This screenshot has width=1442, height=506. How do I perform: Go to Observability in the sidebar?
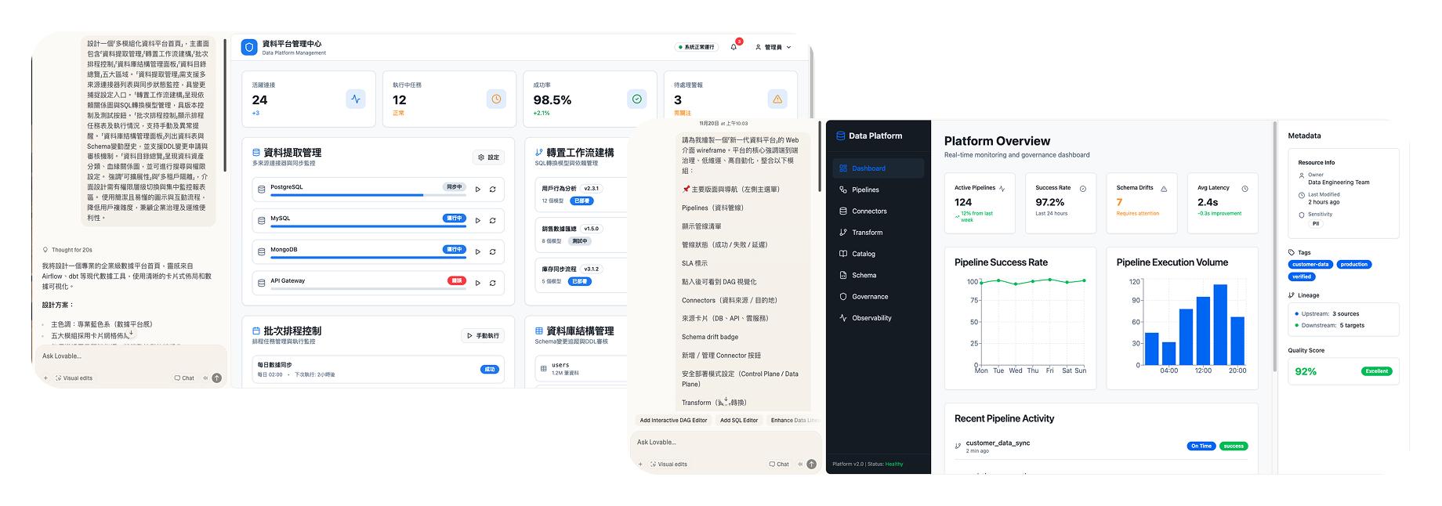(871, 318)
